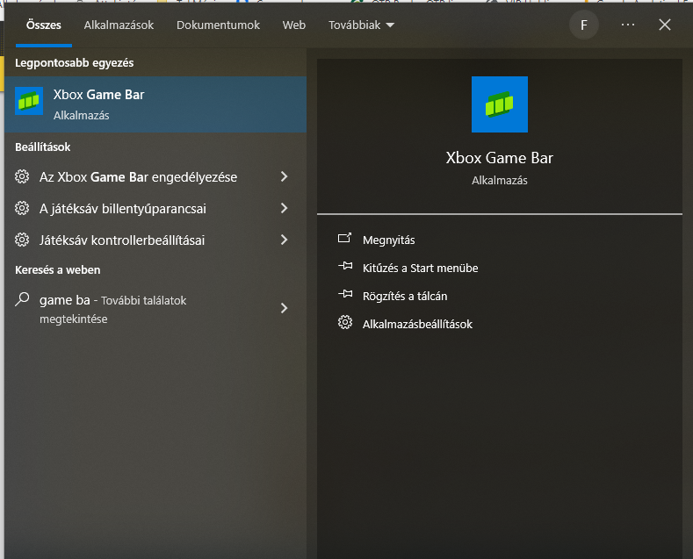Switch to the Dokumentumok tab

click(x=219, y=25)
